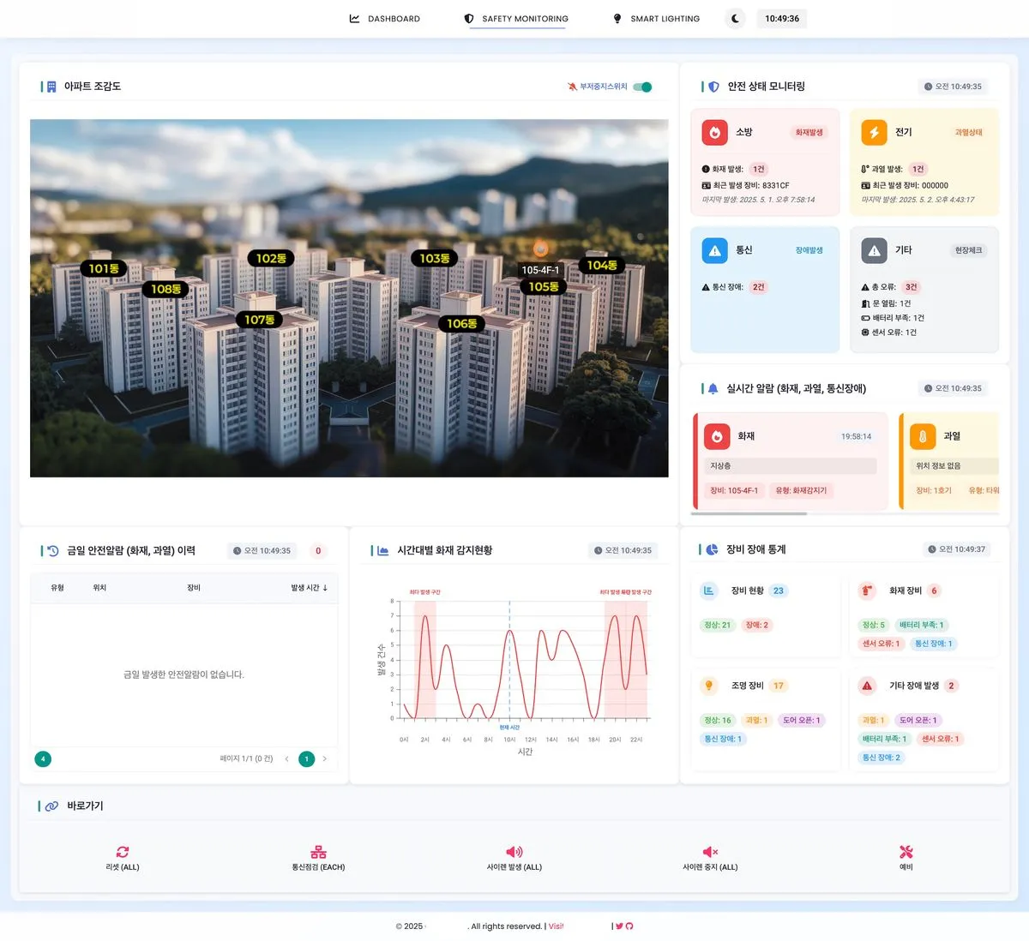The width and height of the screenshot is (1029, 941).
Task: Toggle the buzzer stop switch
Action: pos(642,87)
